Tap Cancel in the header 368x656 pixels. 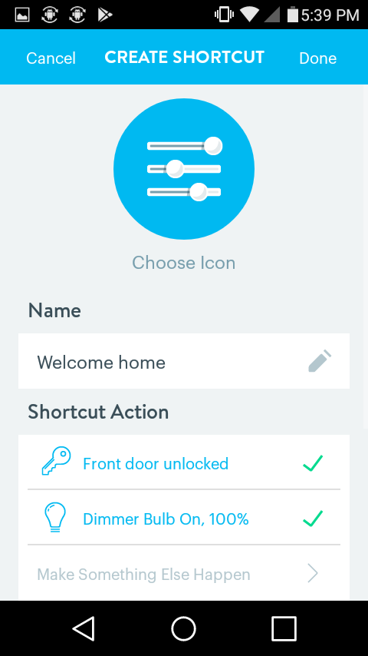(51, 58)
